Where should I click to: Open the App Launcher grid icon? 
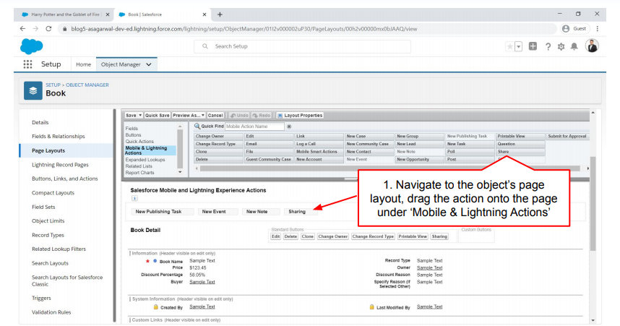tap(27, 64)
